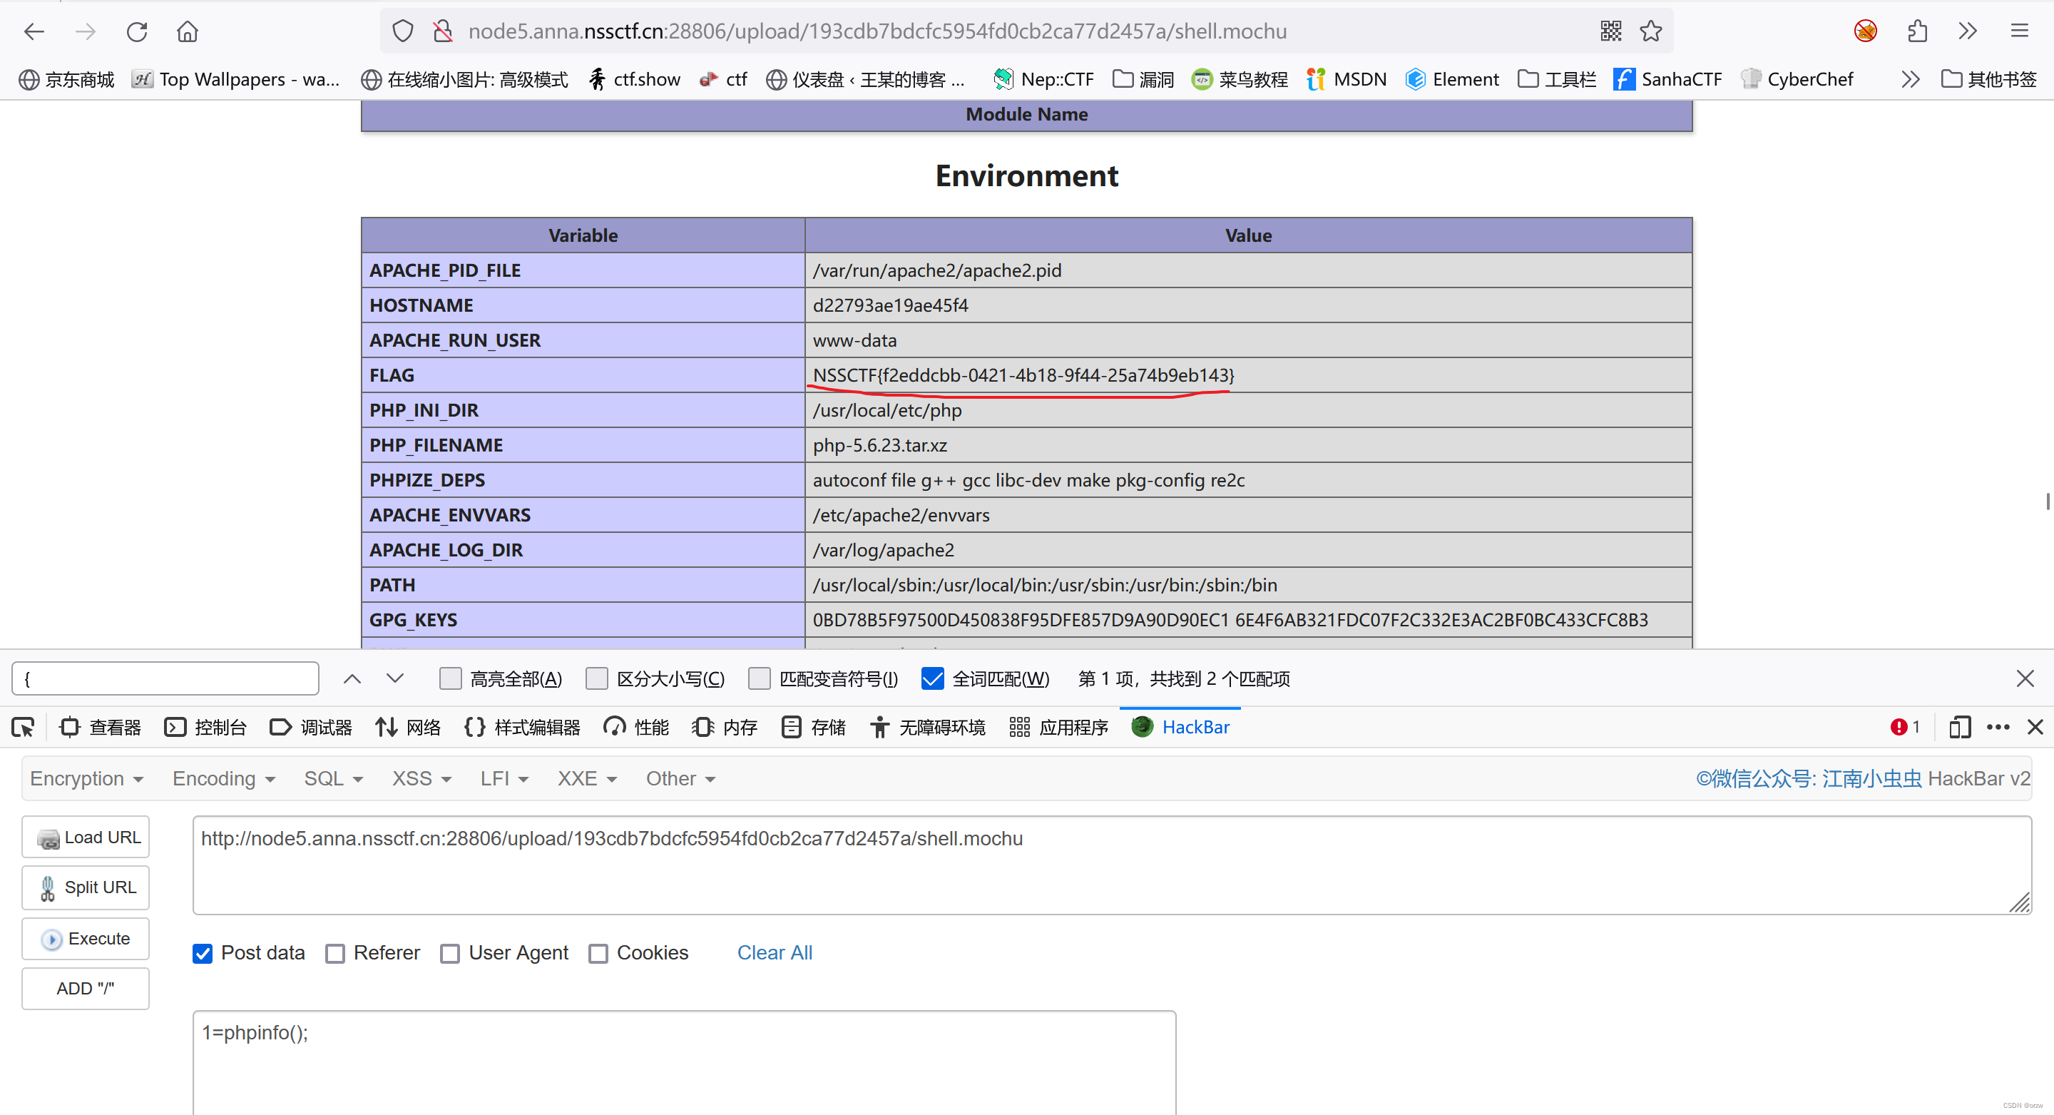The width and height of the screenshot is (2054, 1115).
Task: Open the tracking protection shield panel
Action: tap(402, 30)
